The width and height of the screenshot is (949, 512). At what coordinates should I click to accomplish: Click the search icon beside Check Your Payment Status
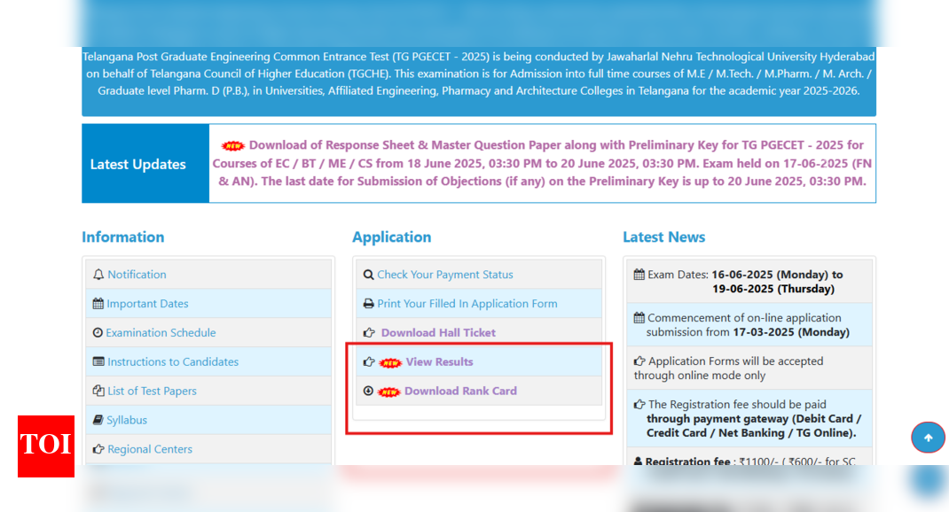click(368, 275)
